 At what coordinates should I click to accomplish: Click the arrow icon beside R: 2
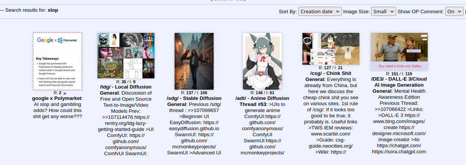coord(65,93)
